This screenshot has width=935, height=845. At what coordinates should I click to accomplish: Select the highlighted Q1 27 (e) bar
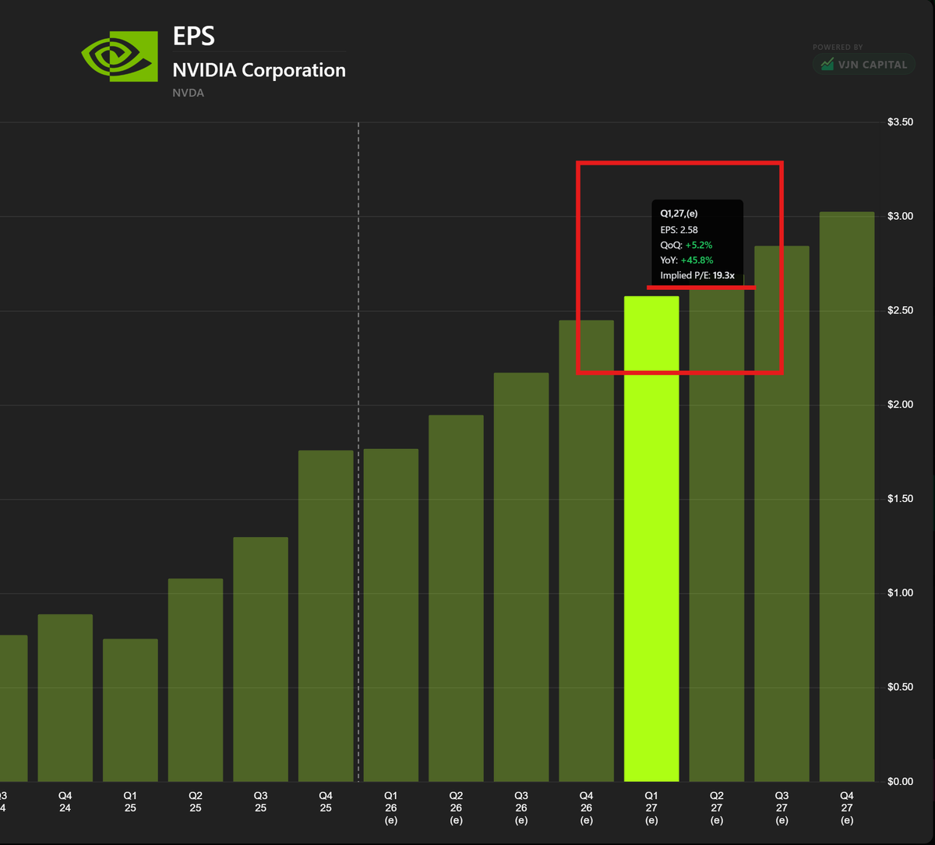pyautogui.click(x=651, y=539)
